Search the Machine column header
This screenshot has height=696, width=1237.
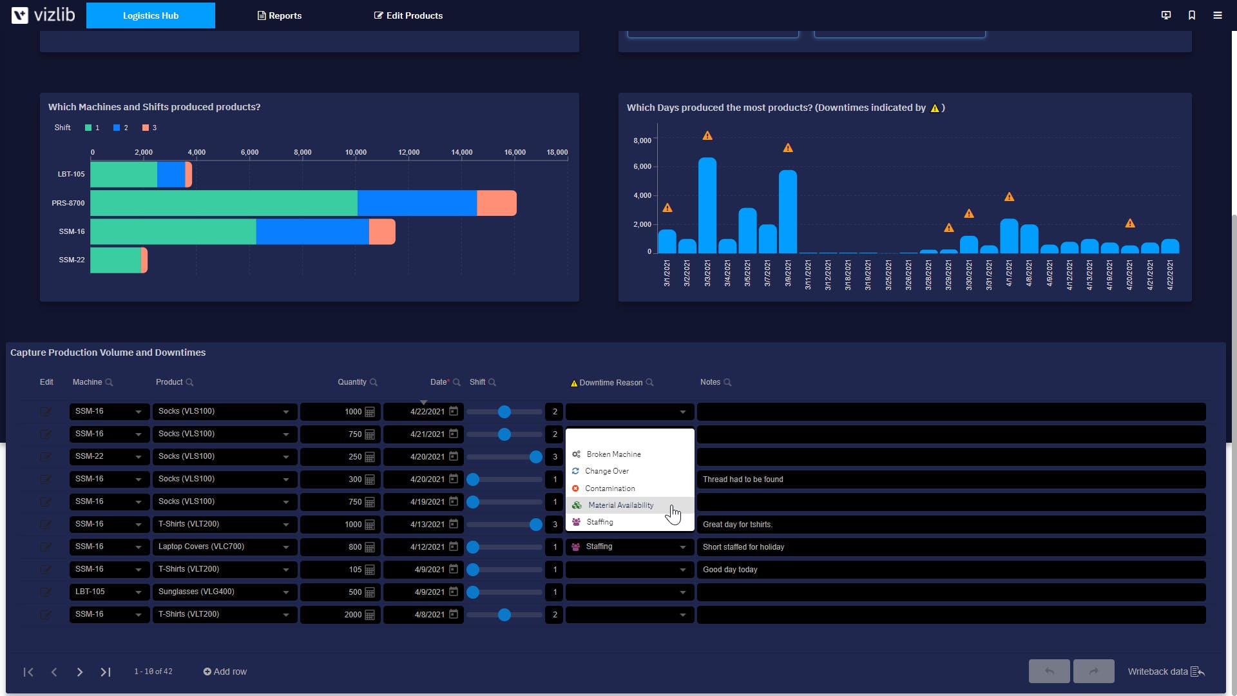tap(109, 383)
